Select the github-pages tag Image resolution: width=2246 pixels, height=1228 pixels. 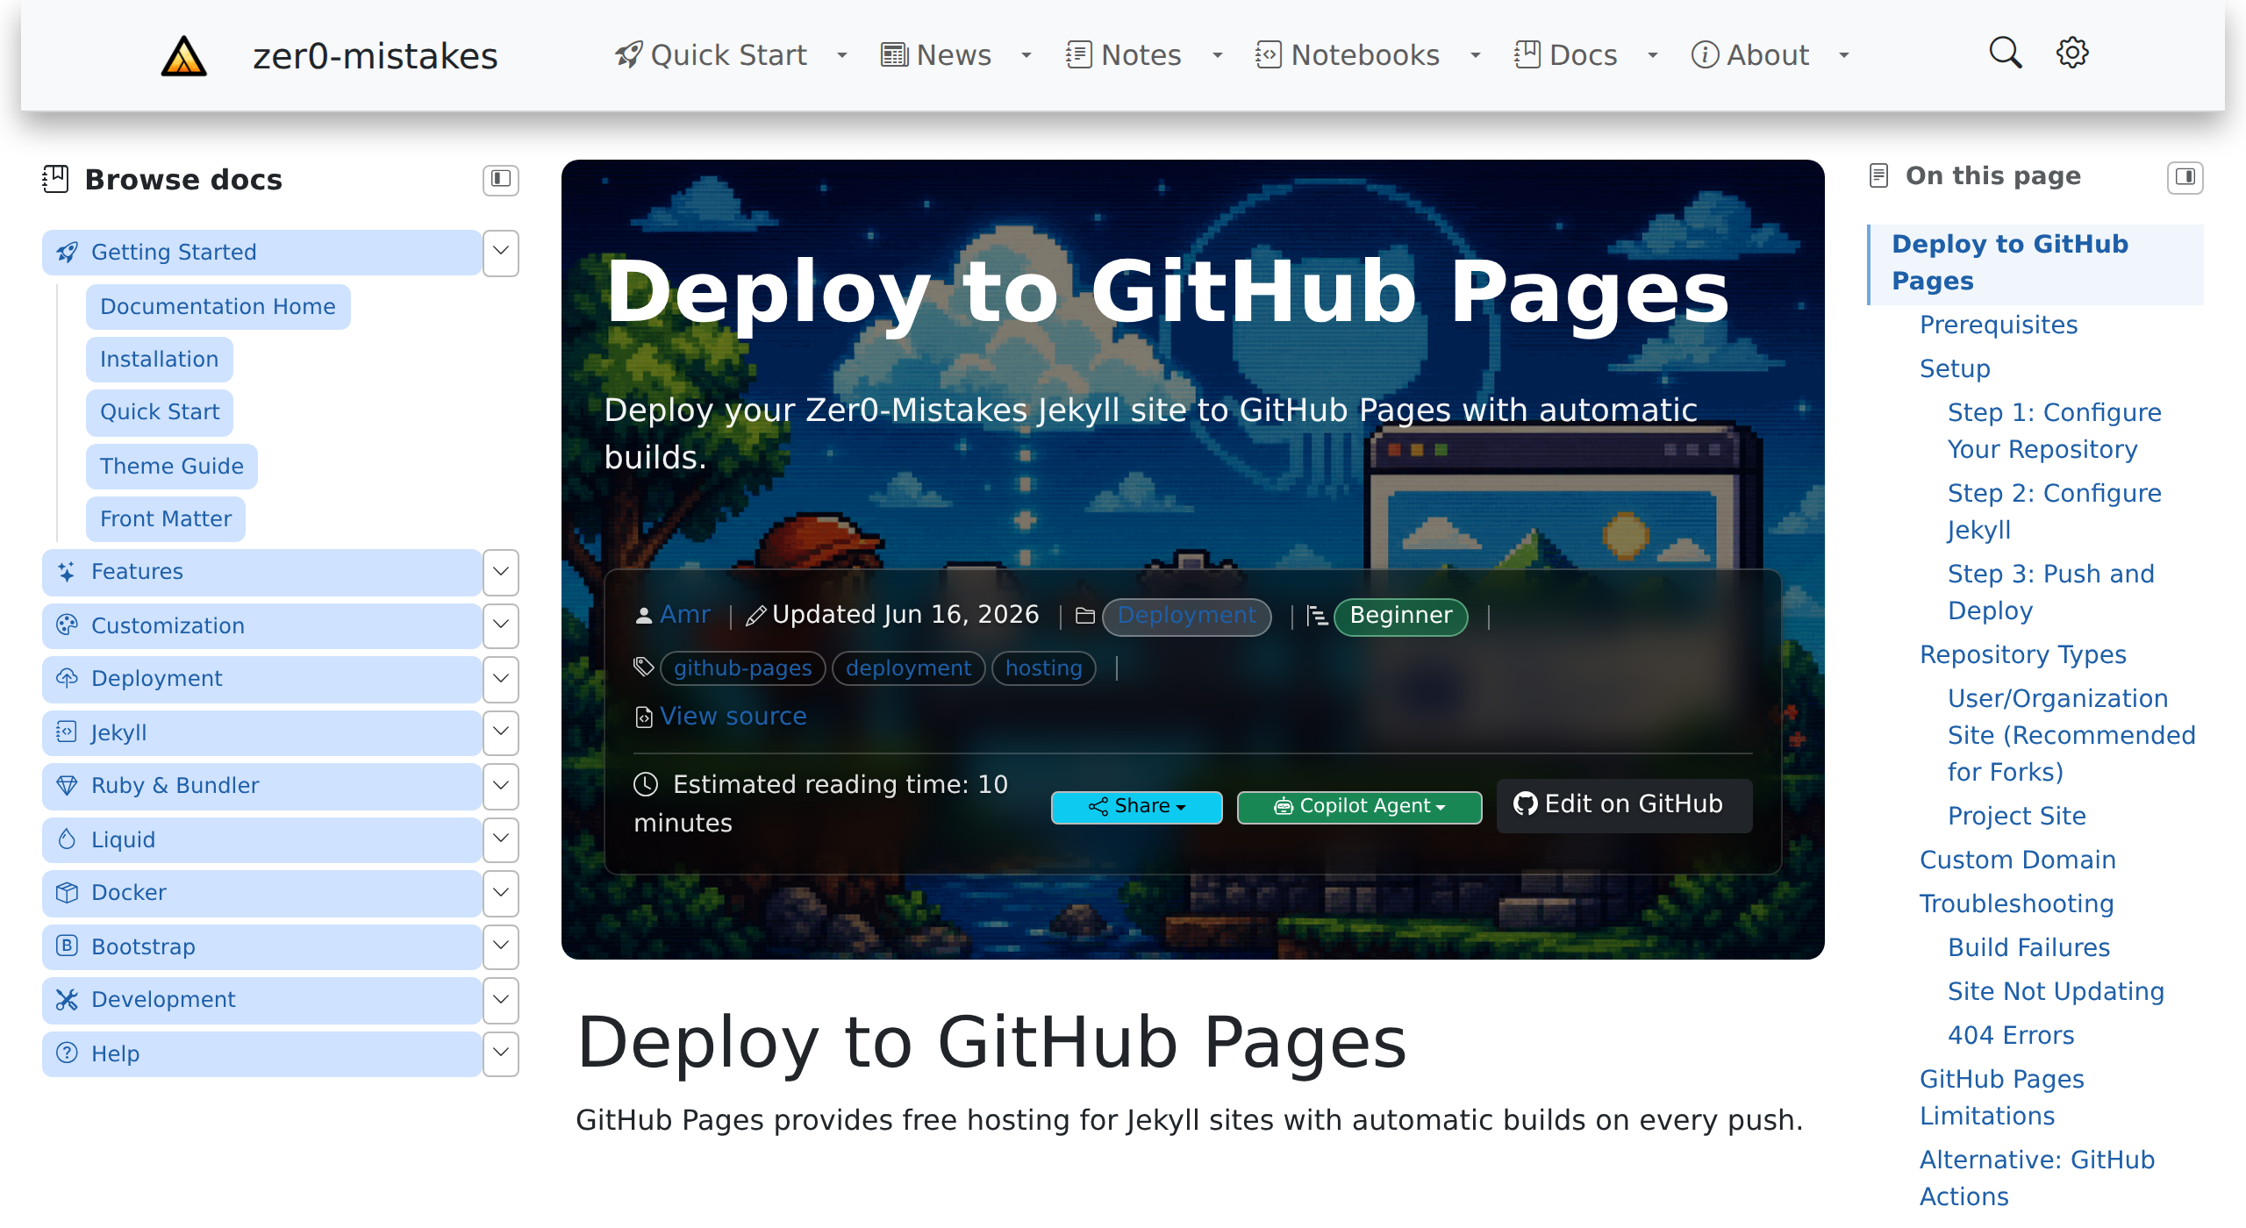point(742,669)
